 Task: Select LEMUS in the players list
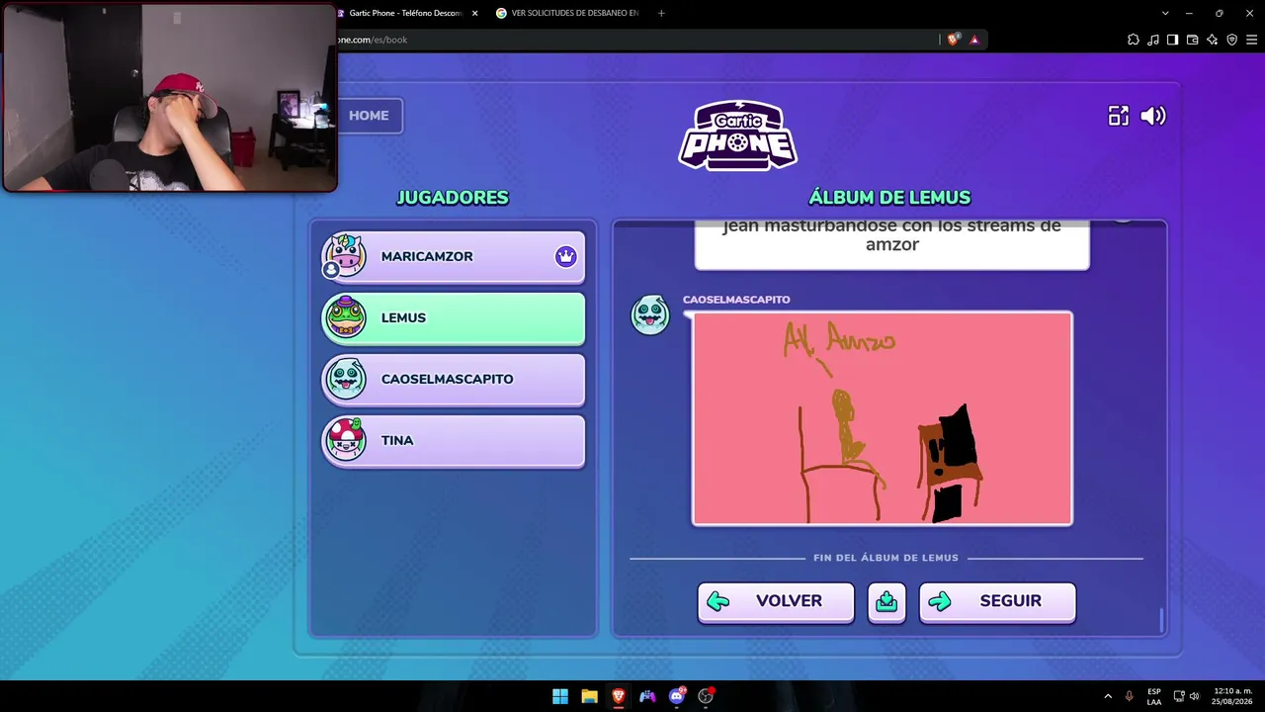tap(454, 318)
